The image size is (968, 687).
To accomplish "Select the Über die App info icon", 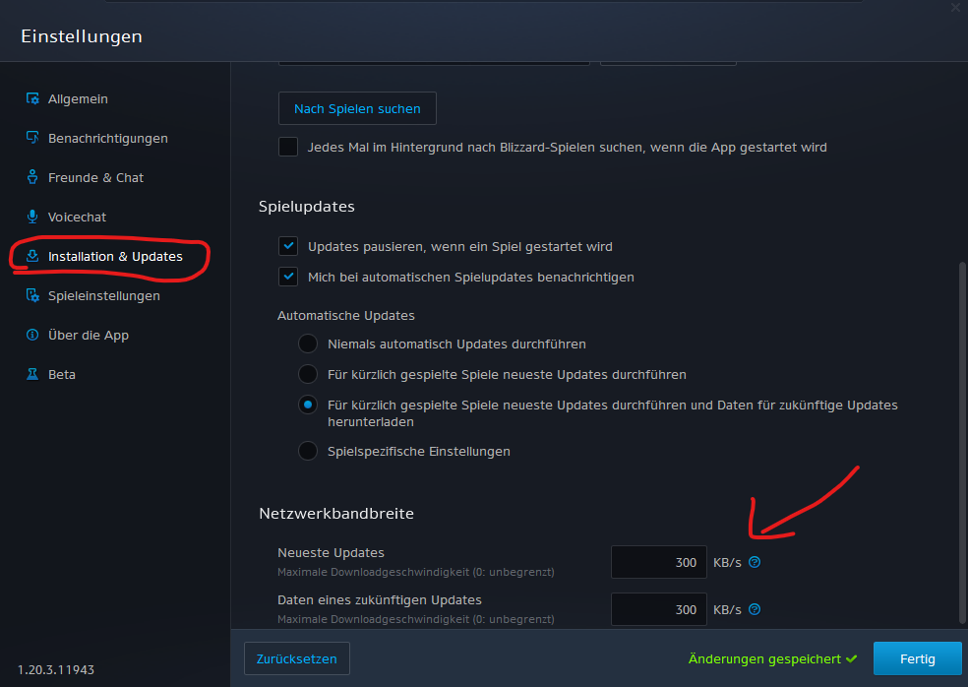I will tap(32, 335).
